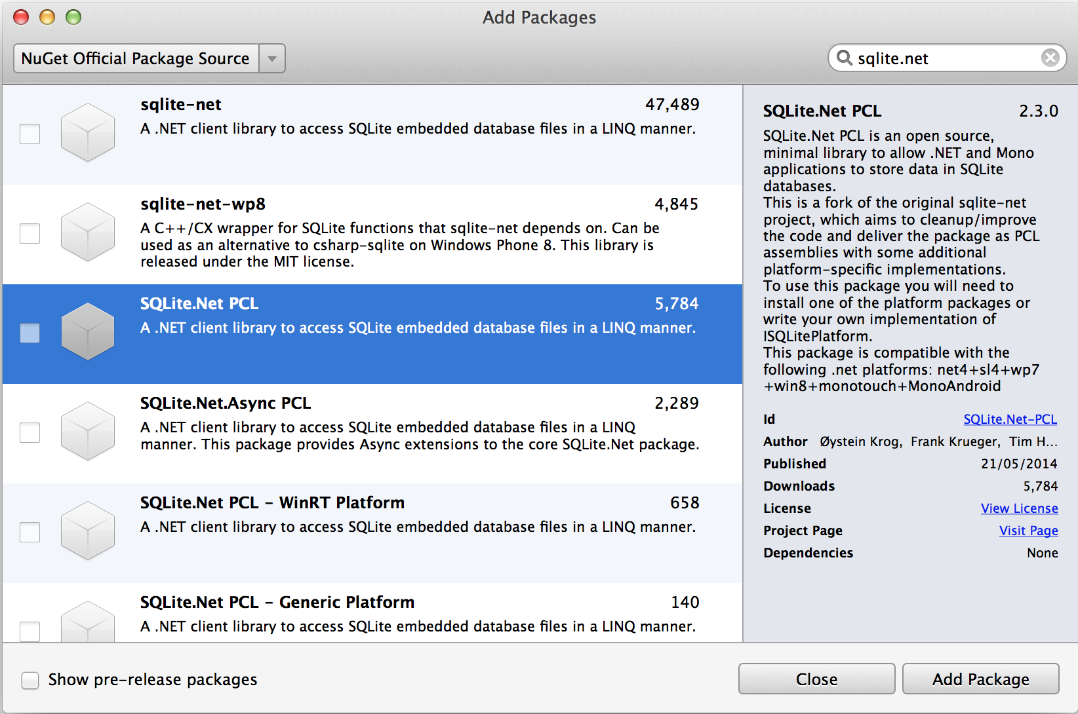1078x714 pixels.
Task: Open the SQLite.Net-PCL Id link
Action: click(1010, 419)
